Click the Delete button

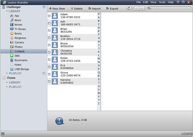tap(77, 8)
